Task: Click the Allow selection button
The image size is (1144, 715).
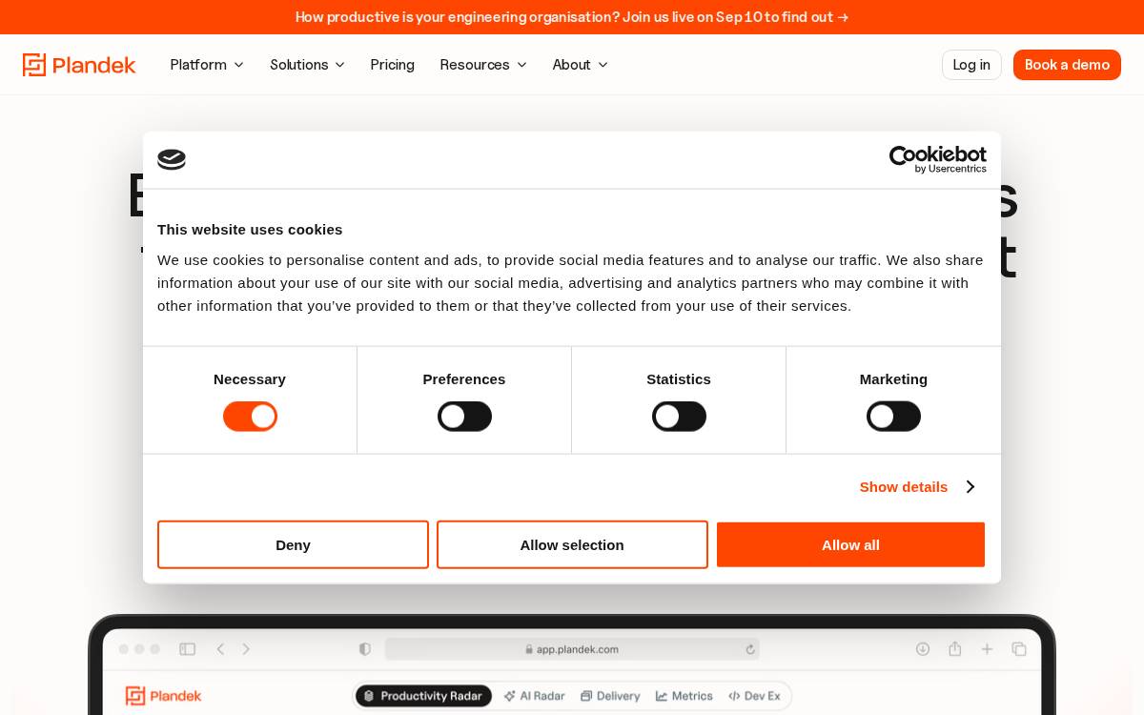Action: [572, 545]
